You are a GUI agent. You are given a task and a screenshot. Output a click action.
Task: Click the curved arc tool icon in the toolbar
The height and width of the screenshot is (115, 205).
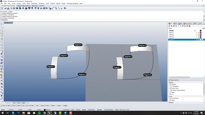point(53,8)
